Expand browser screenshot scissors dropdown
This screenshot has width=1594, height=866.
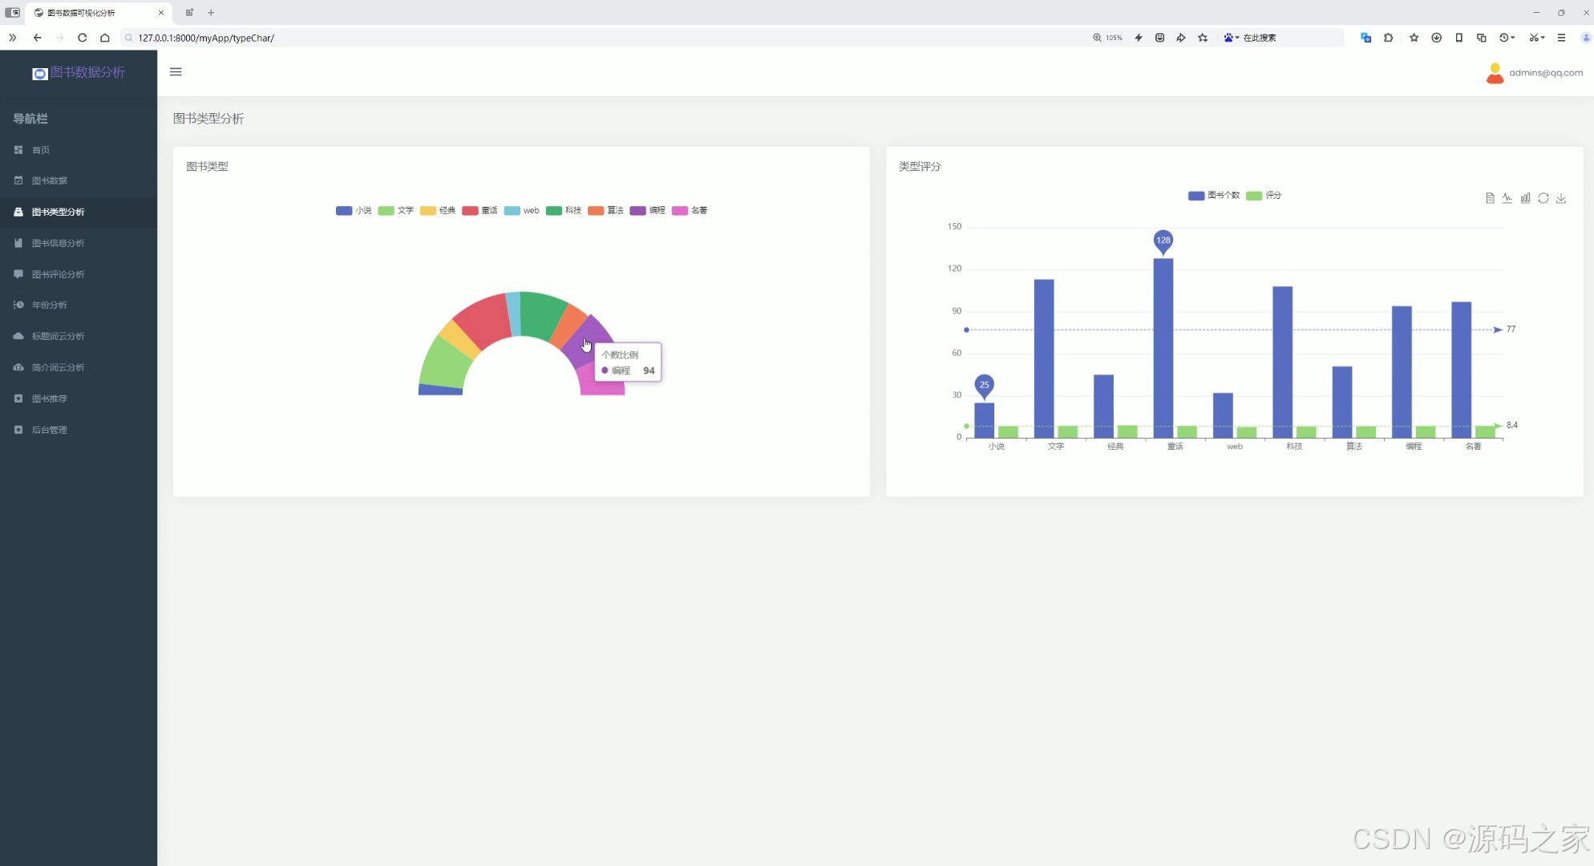pos(1543,38)
